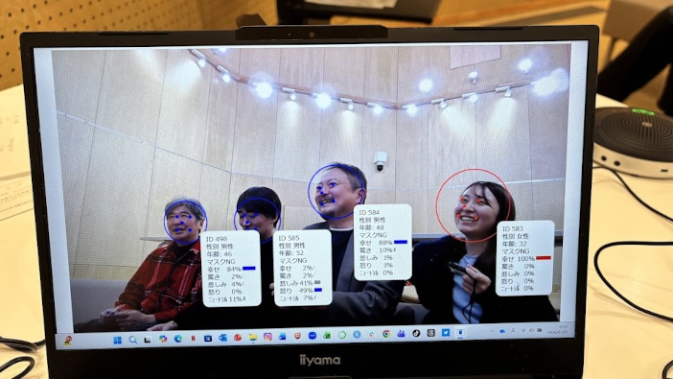The width and height of the screenshot is (673, 379).
Task: Click '幸せ 88%' in the ID 584 card
Action: (x=376, y=243)
